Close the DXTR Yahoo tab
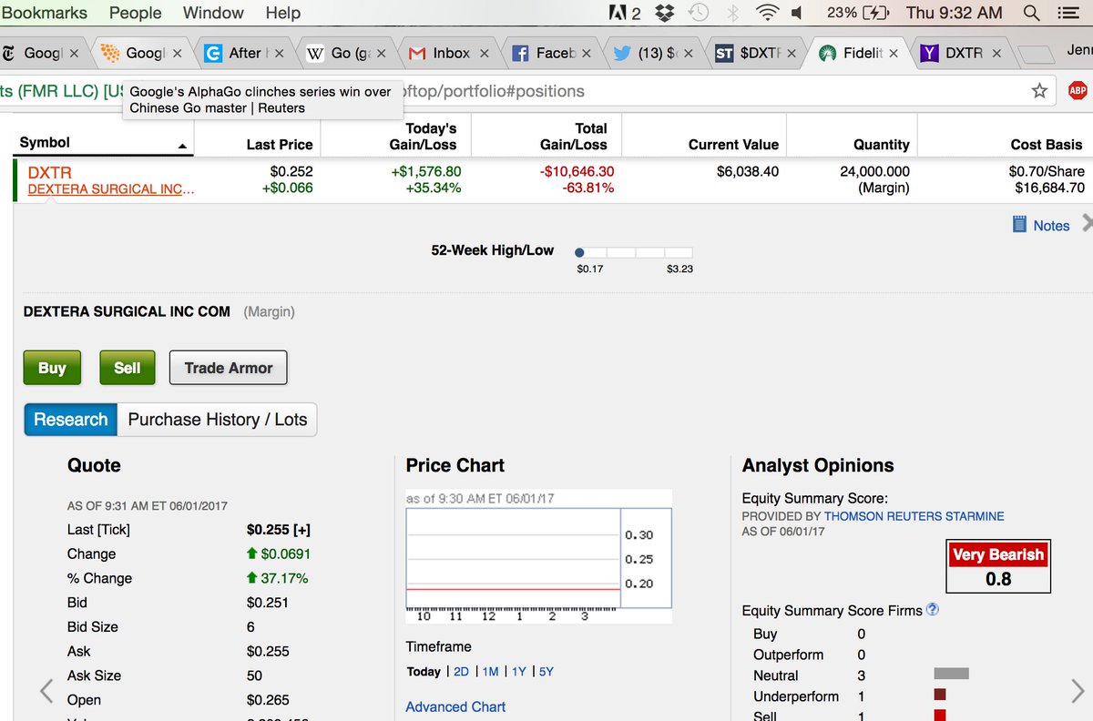The width and height of the screenshot is (1093, 721). (996, 53)
